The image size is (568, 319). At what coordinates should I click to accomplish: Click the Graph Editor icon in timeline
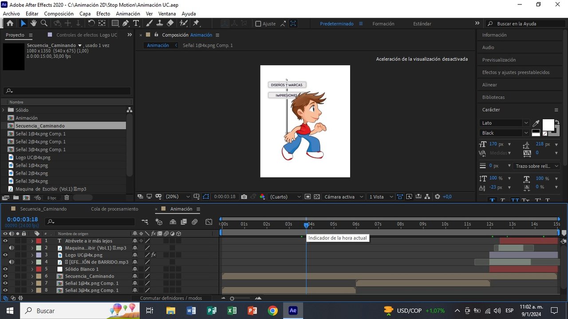tap(209, 222)
